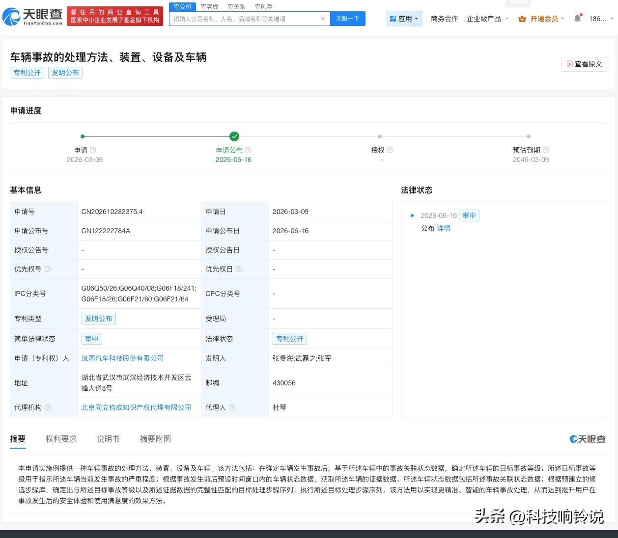The image size is (618, 538).
Task: Click the 天眼一下 search button
Action: pyautogui.click(x=348, y=19)
